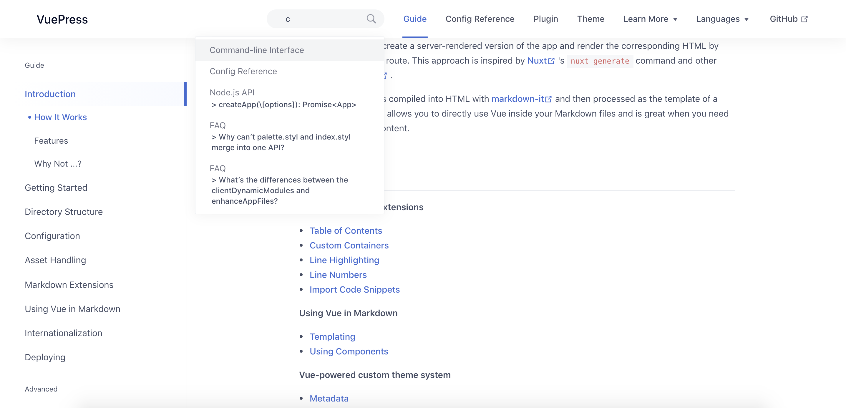Open the Command-line Interface page
846x408 pixels.
[x=257, y=50]
